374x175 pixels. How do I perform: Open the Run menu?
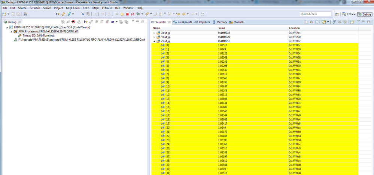[118, 8]
